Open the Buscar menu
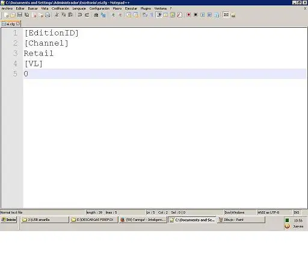308x263 pixels. (33, 8)
